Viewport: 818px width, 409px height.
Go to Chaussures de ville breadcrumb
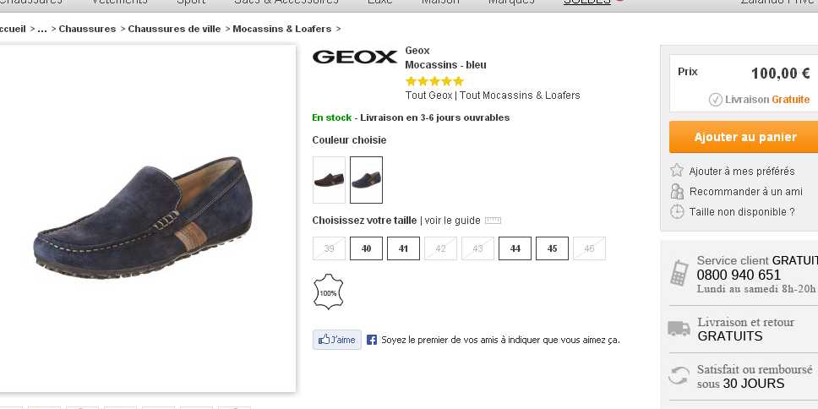(174, 29)
